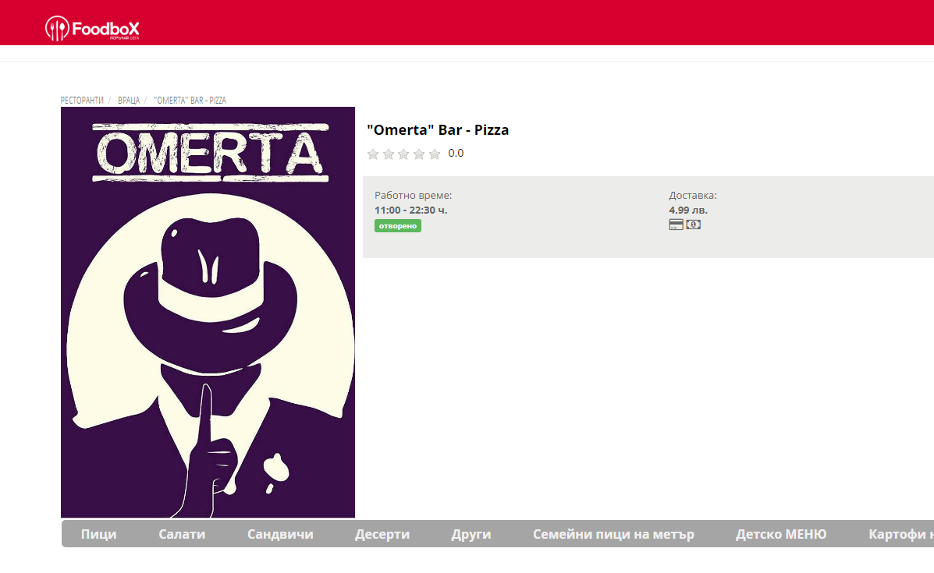Click the "Omerta" Bar - Pizza heading

(438, 129)
